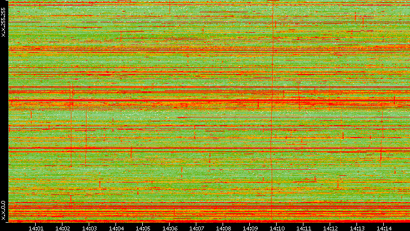Screen dimensions: 410x231
Task: Click the 14:08 time axis label
Action: point(223,228)
